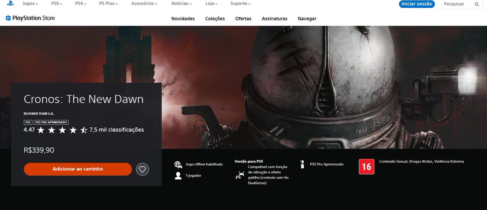Click the PS5 Pro Aprimorado feature text

click(x=327, y=165)
